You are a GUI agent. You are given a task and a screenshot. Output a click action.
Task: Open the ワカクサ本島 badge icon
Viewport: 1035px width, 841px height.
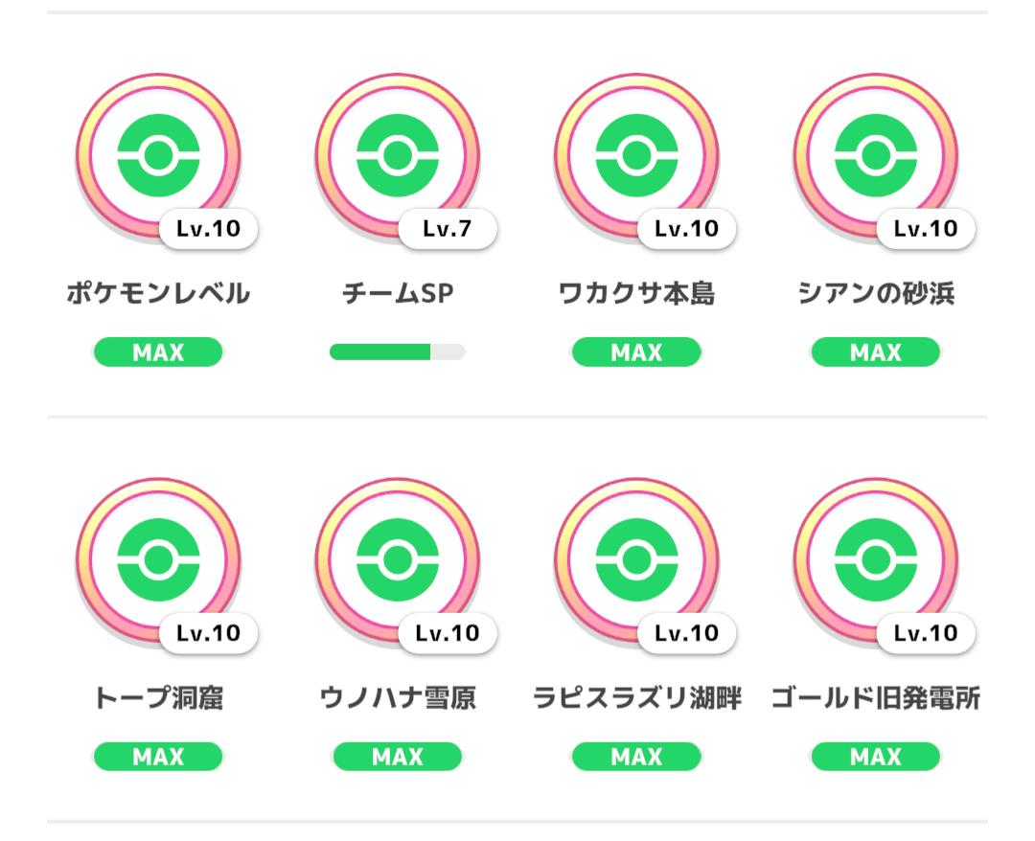point(636,156)
